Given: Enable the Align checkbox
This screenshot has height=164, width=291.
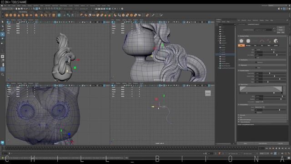Looking at the screenshot, I should pyautogui.click(x=256, y=68).
